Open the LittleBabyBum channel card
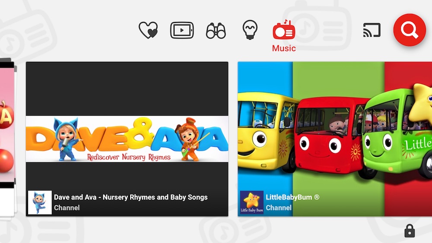This screenshot has height=243, width=432. 335,139
